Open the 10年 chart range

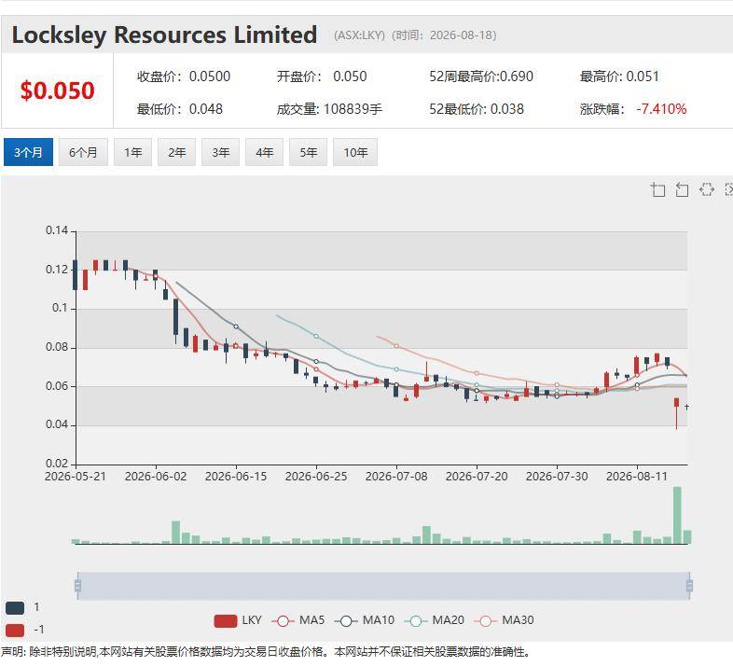355,152
